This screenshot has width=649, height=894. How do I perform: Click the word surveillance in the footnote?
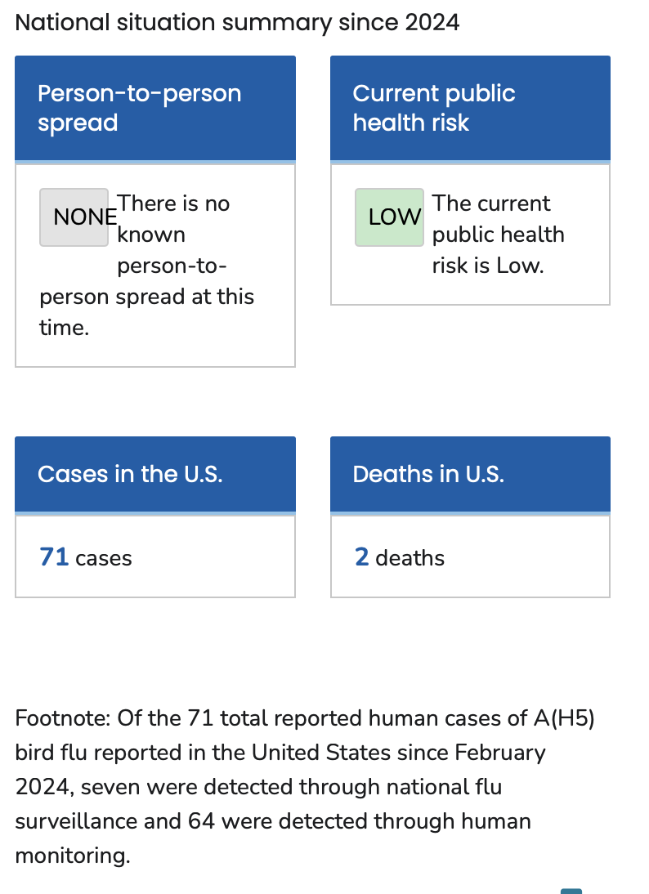(x=75, y=821)
